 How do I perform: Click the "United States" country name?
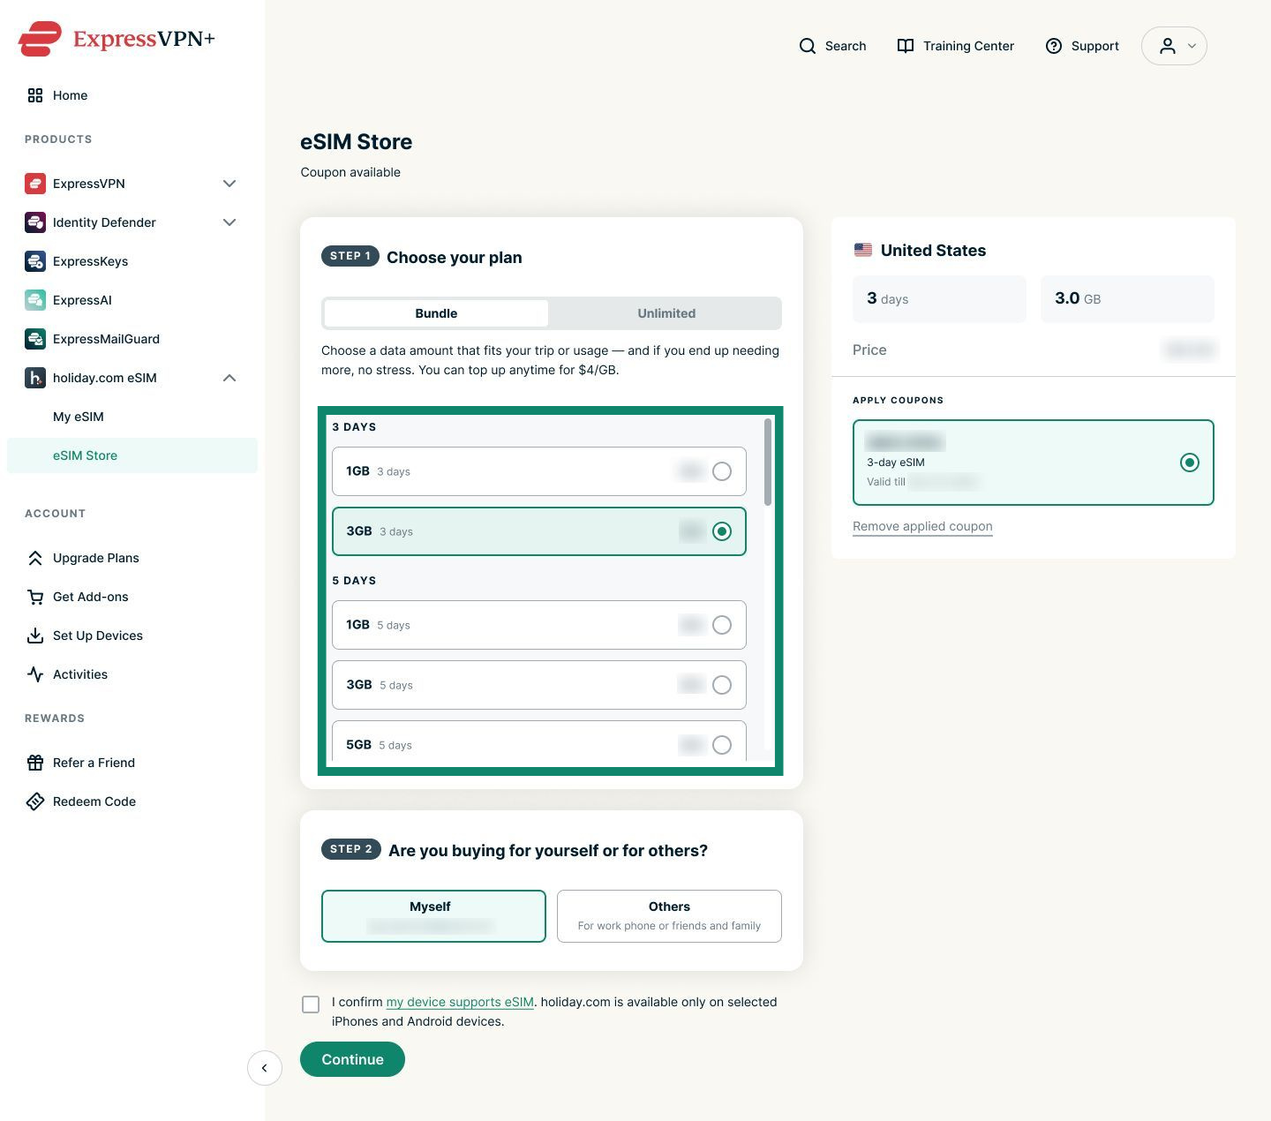pos(933,251)
